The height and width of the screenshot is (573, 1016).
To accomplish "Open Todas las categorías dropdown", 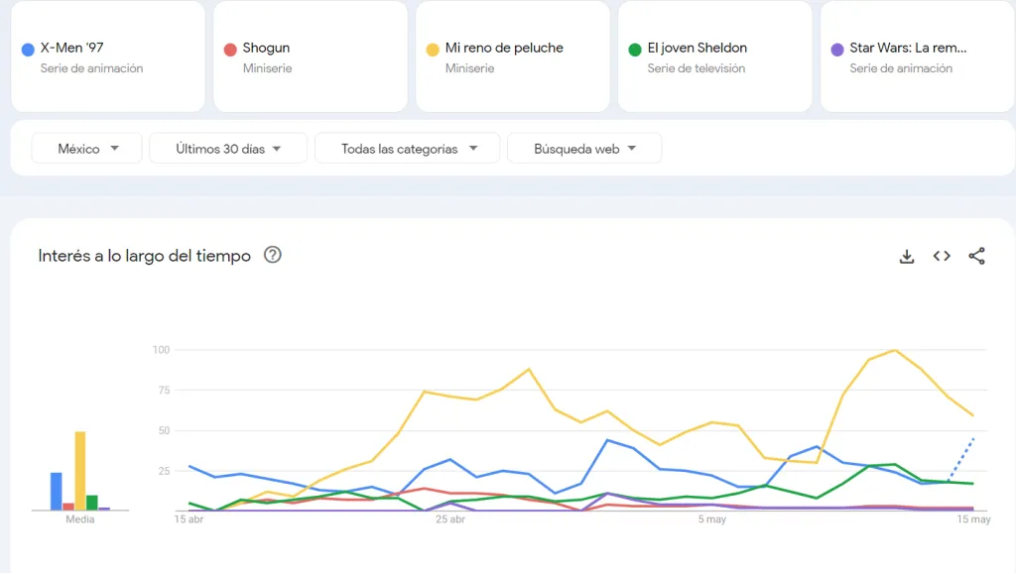I will pos(409,149).
